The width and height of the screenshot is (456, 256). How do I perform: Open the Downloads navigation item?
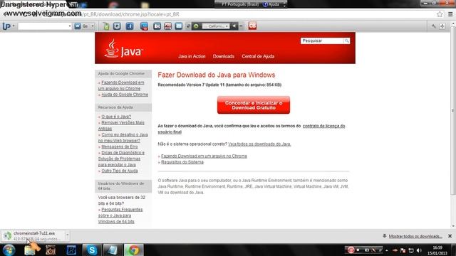(223, 56)
